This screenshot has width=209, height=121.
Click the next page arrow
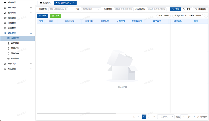pyautogui.click(x=149, y=117)
